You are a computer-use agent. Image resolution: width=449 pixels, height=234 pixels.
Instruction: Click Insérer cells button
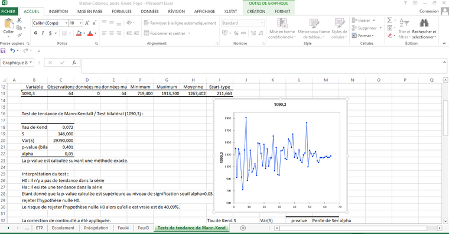(x=364, y=20)
